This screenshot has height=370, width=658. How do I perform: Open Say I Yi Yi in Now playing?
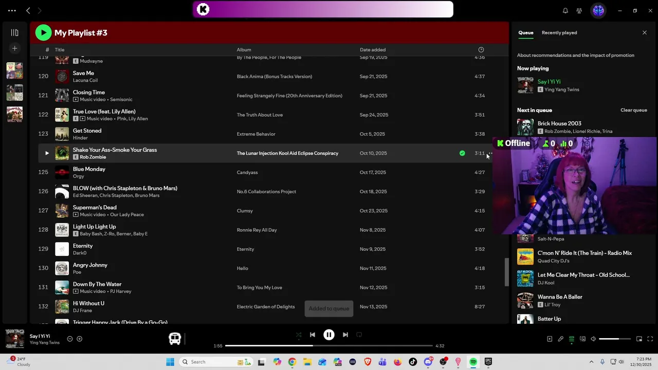point(549,82)
